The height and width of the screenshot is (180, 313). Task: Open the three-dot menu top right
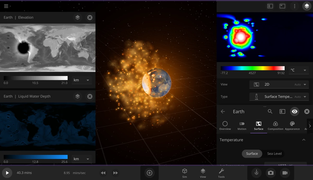click(294, 6)
